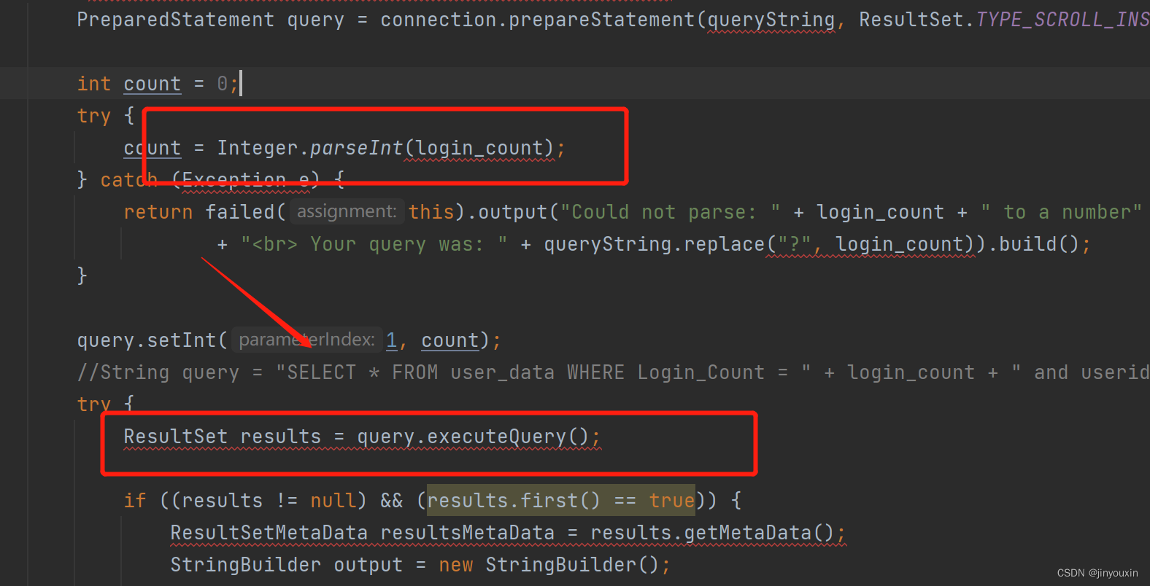Click the 1 argument in setInt

(392, 340)
